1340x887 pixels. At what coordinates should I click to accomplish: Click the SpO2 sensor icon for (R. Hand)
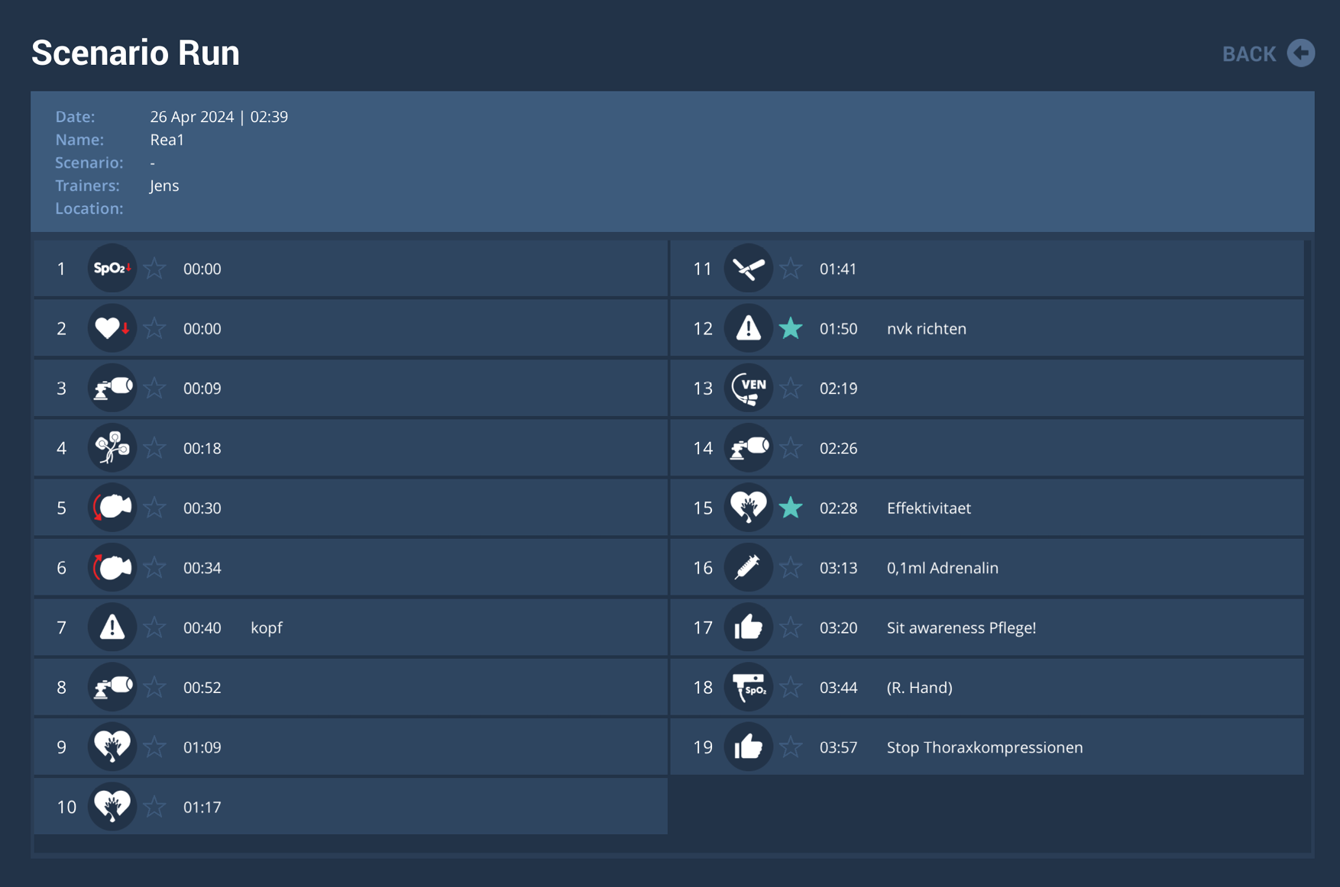point(748,687)
